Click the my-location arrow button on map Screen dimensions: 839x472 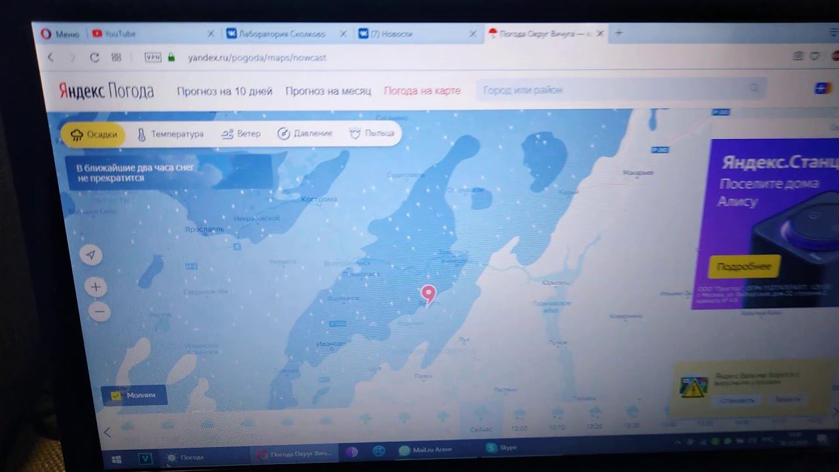pos(91,255)
